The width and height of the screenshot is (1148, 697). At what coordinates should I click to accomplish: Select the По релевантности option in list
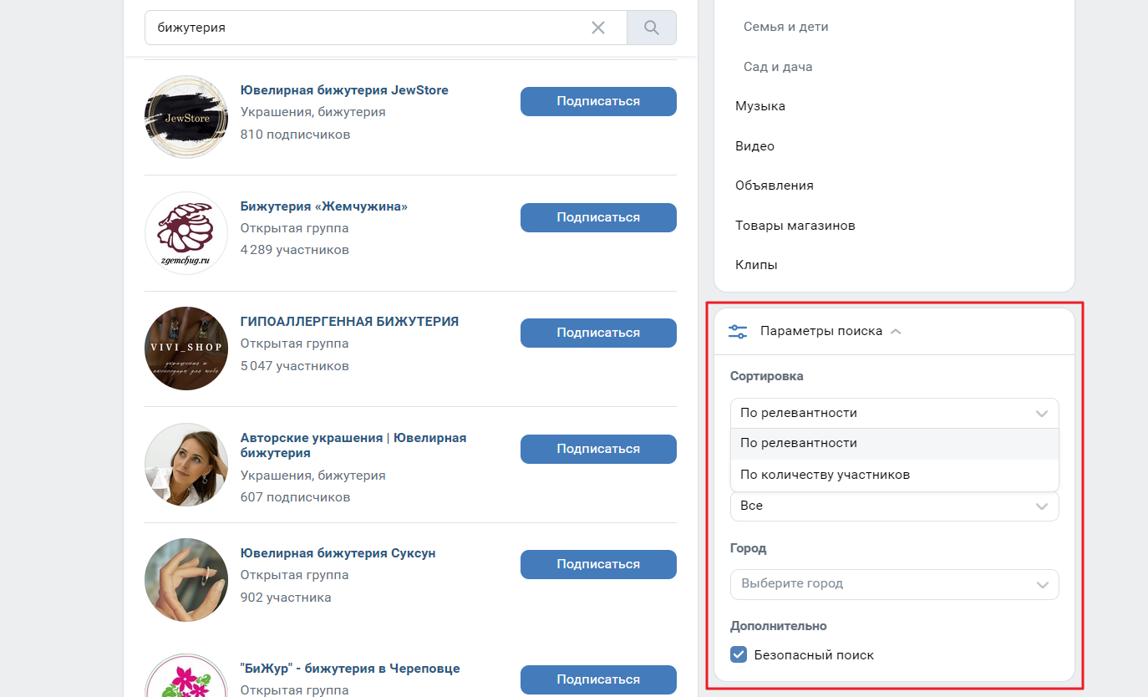799,443
